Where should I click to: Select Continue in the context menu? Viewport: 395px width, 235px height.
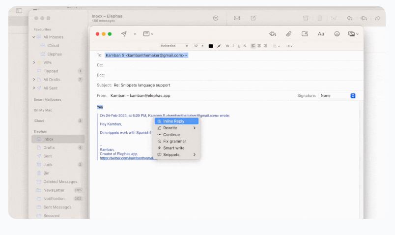click(176, 135)
